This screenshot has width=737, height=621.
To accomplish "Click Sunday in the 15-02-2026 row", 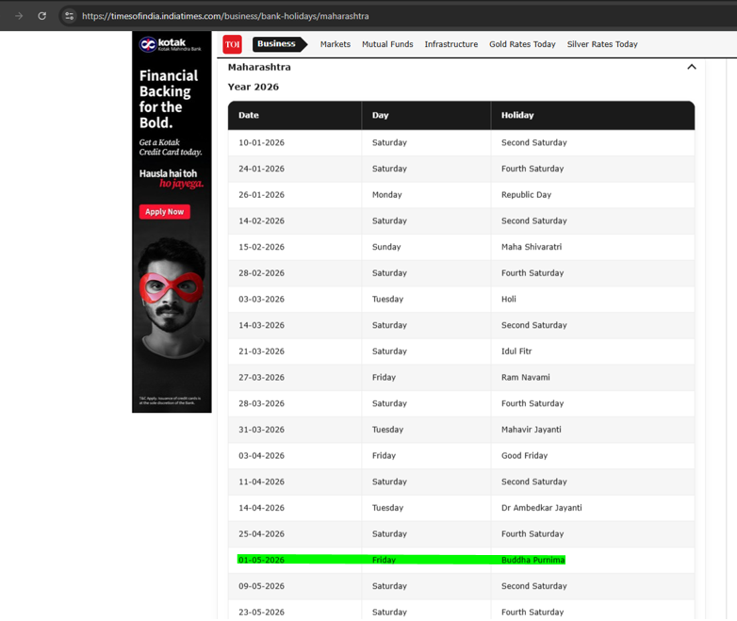I will [386, 247].
